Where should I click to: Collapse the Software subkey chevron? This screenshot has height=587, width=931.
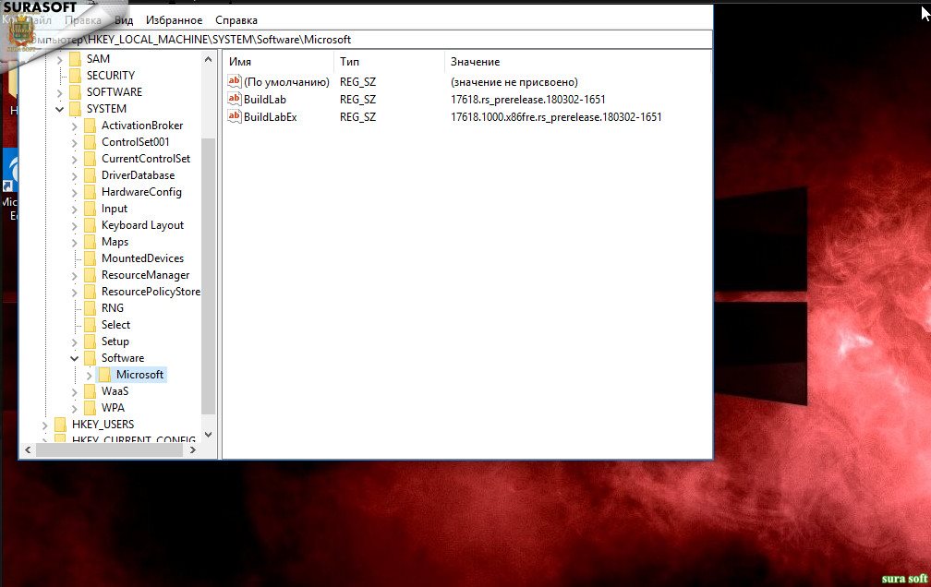pos(75,358)
